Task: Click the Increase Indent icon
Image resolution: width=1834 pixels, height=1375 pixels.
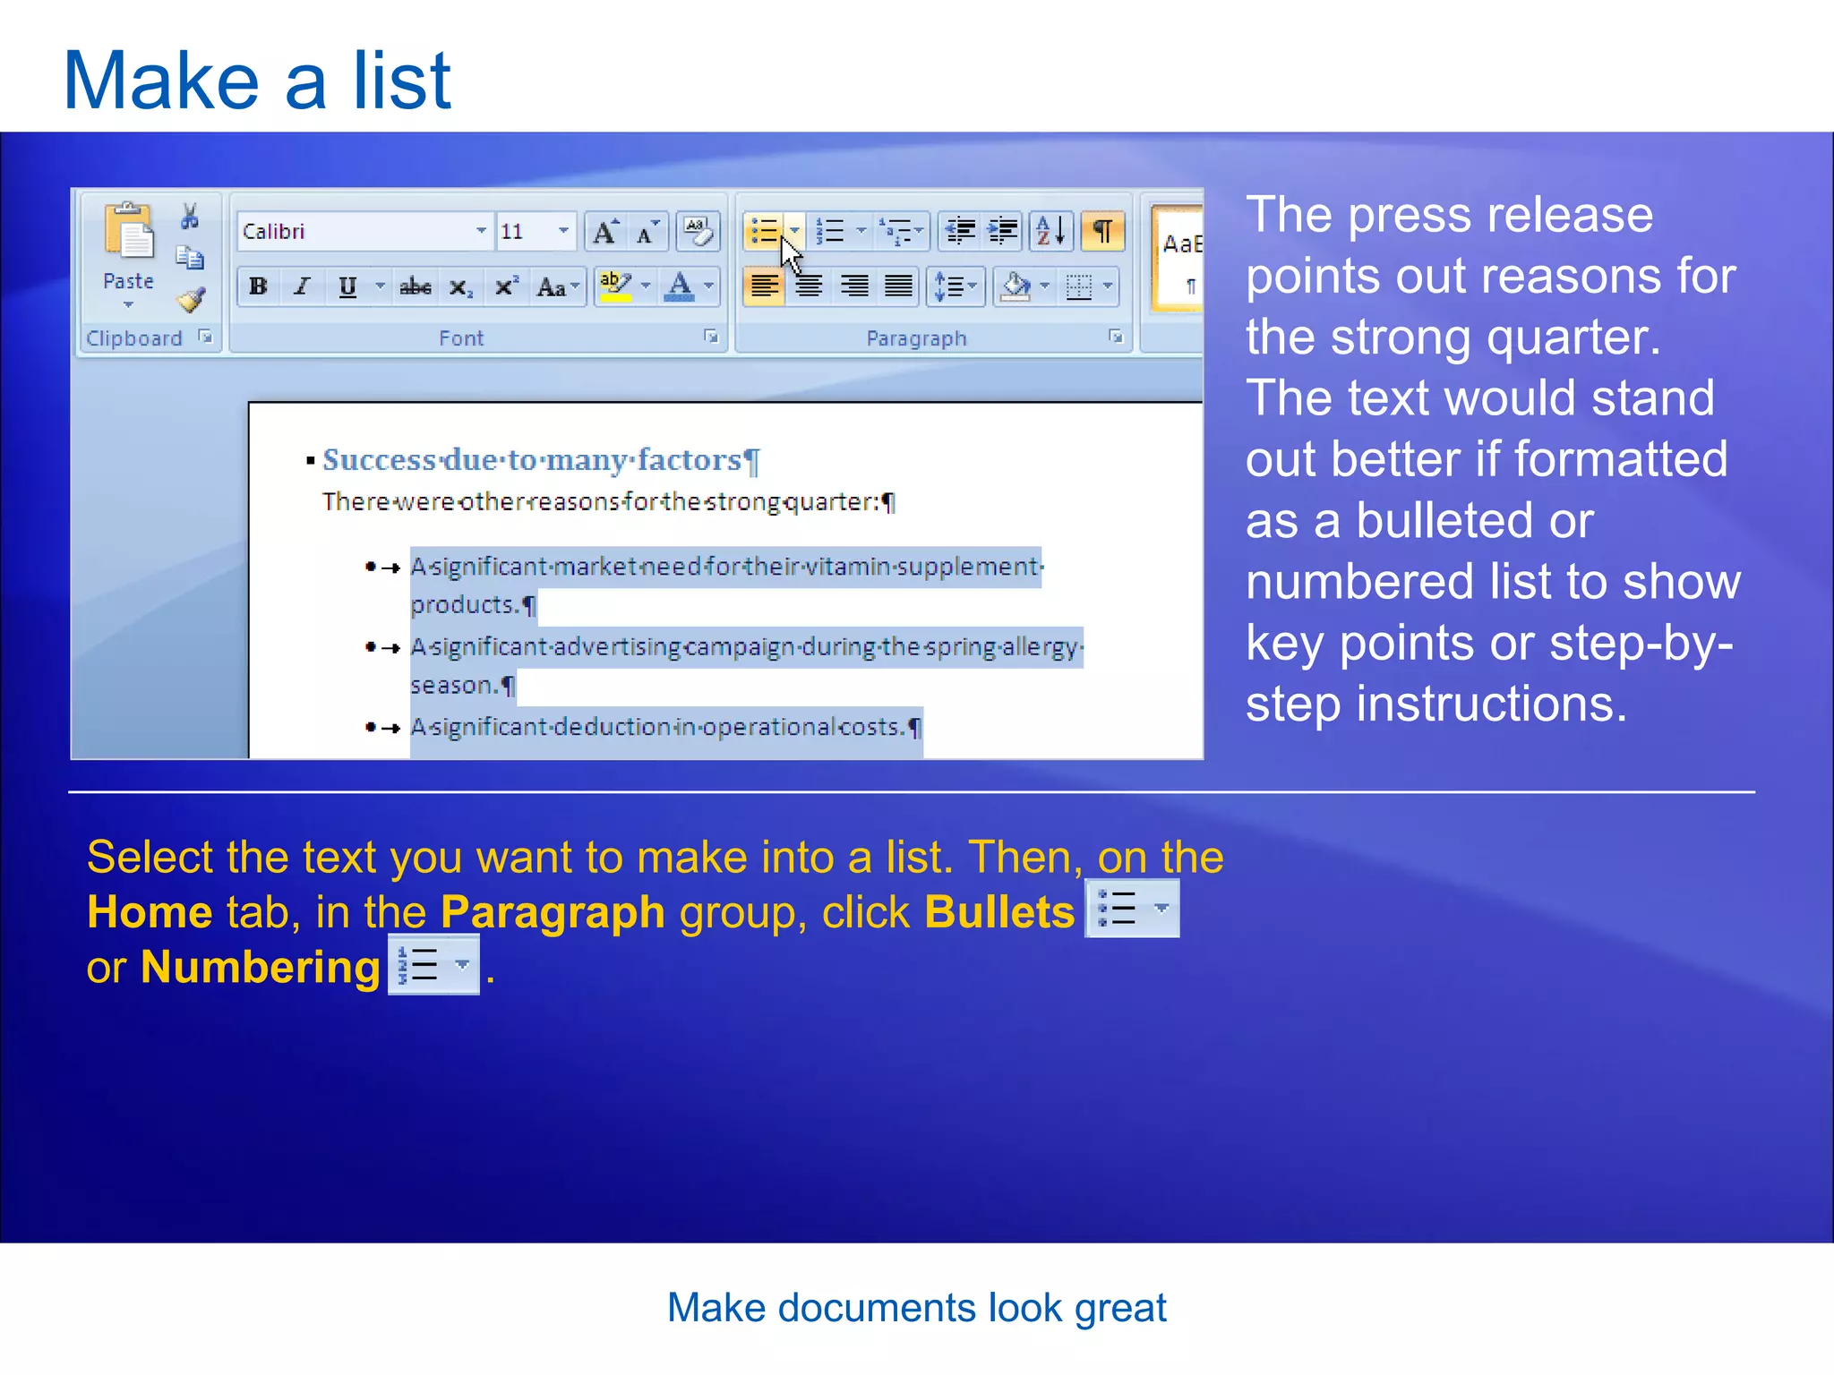Action: pos(1002,232)
